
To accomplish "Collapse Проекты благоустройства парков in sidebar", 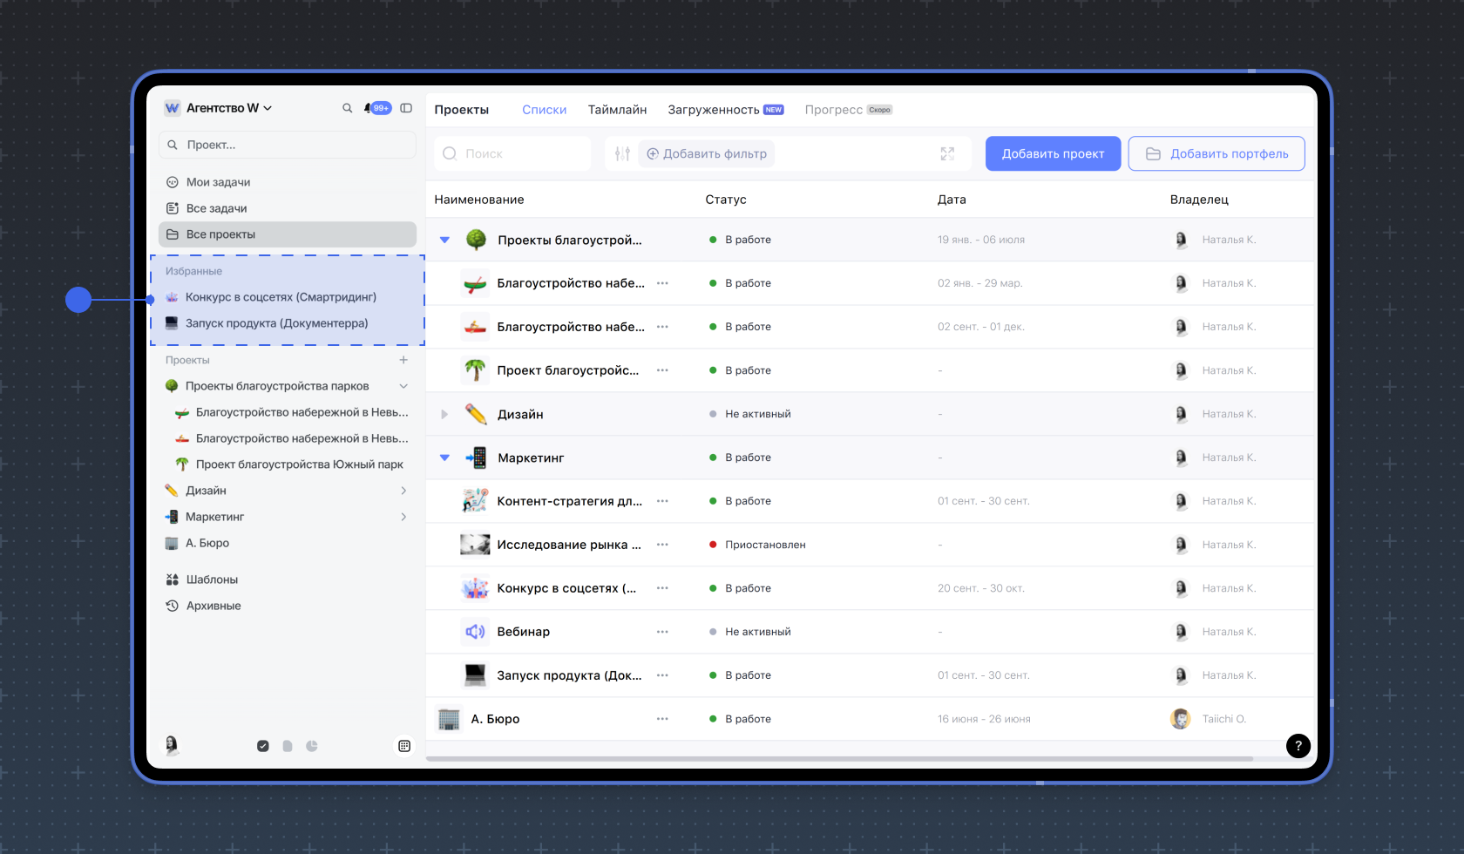I will coord(403,386).
